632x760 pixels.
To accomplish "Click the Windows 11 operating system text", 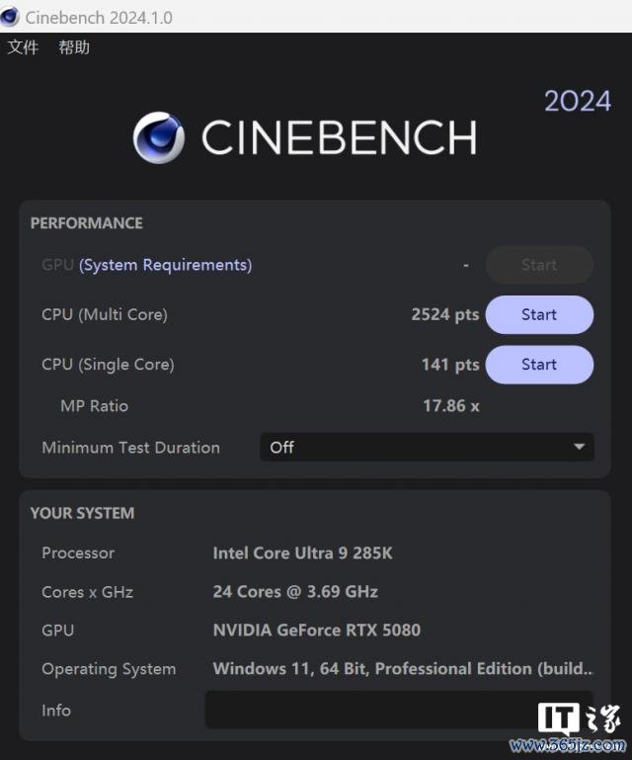I will (x=402, y=669).
